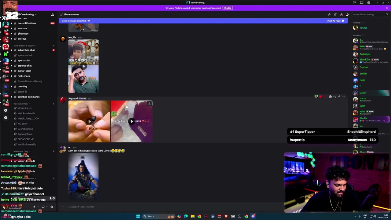
Task: Click the attach file plus button
Action: click(63, 207)
